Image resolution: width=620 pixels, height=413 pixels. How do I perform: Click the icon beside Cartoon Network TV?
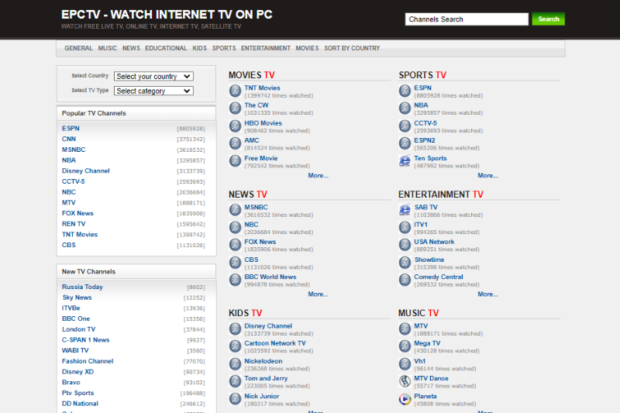[236, 346]
